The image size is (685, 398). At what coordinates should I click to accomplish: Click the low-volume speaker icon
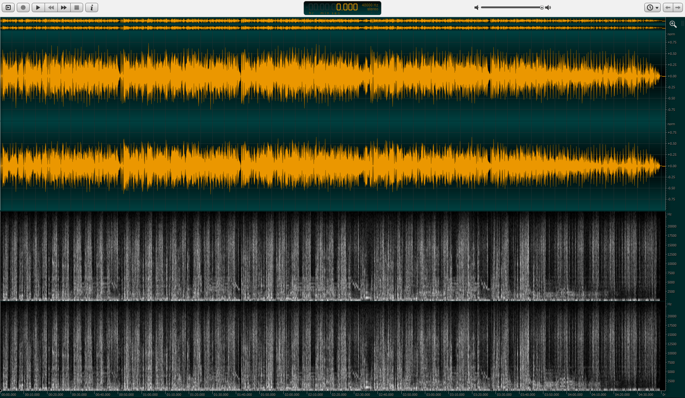476,7
